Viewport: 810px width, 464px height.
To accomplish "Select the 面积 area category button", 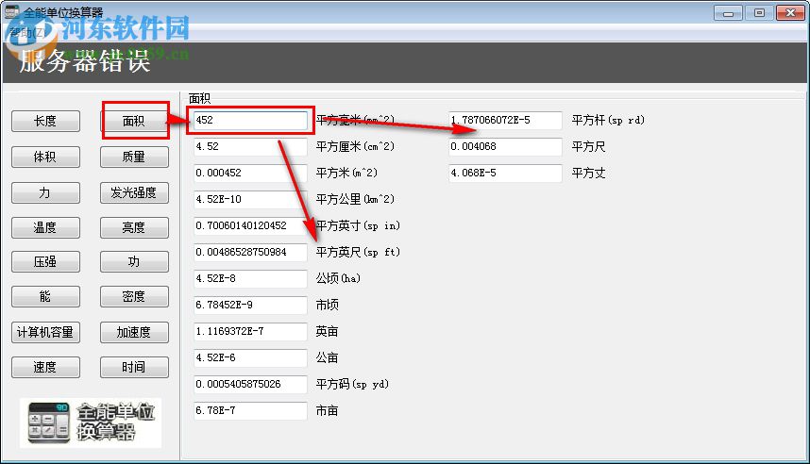I will click(134, 122).
